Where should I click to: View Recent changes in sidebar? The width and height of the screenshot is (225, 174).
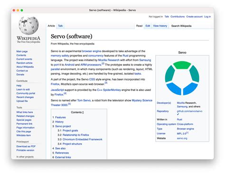coord(25,97)
